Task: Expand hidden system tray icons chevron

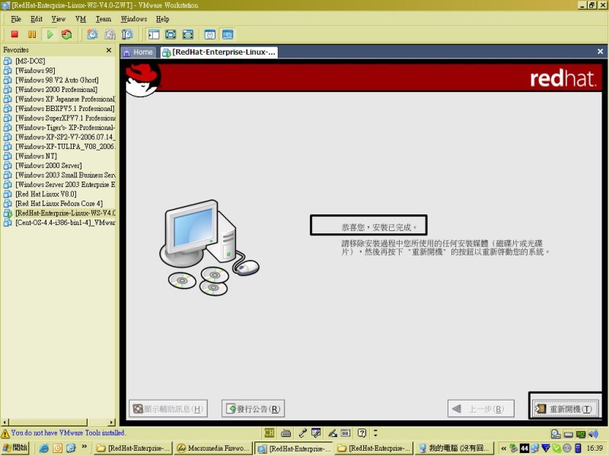Action: point(503,448)
